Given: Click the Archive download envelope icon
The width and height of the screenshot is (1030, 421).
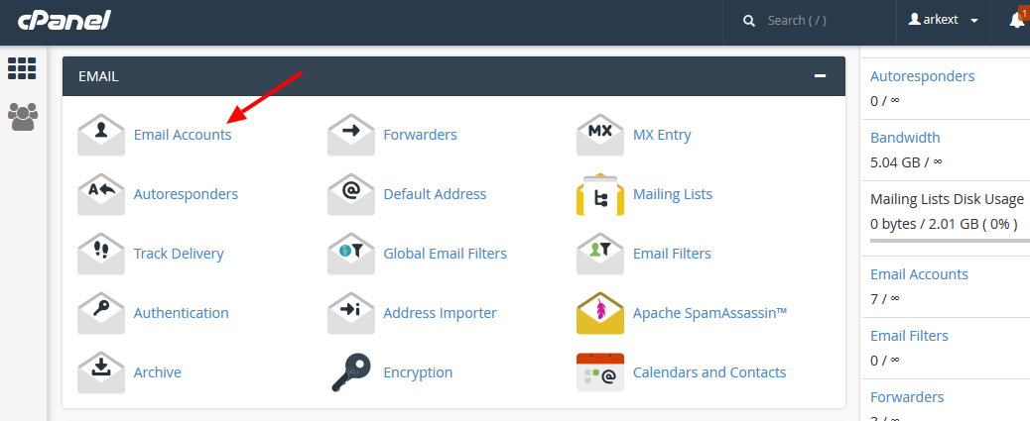Looking at the screenshot, I should (x=101, y=372).
